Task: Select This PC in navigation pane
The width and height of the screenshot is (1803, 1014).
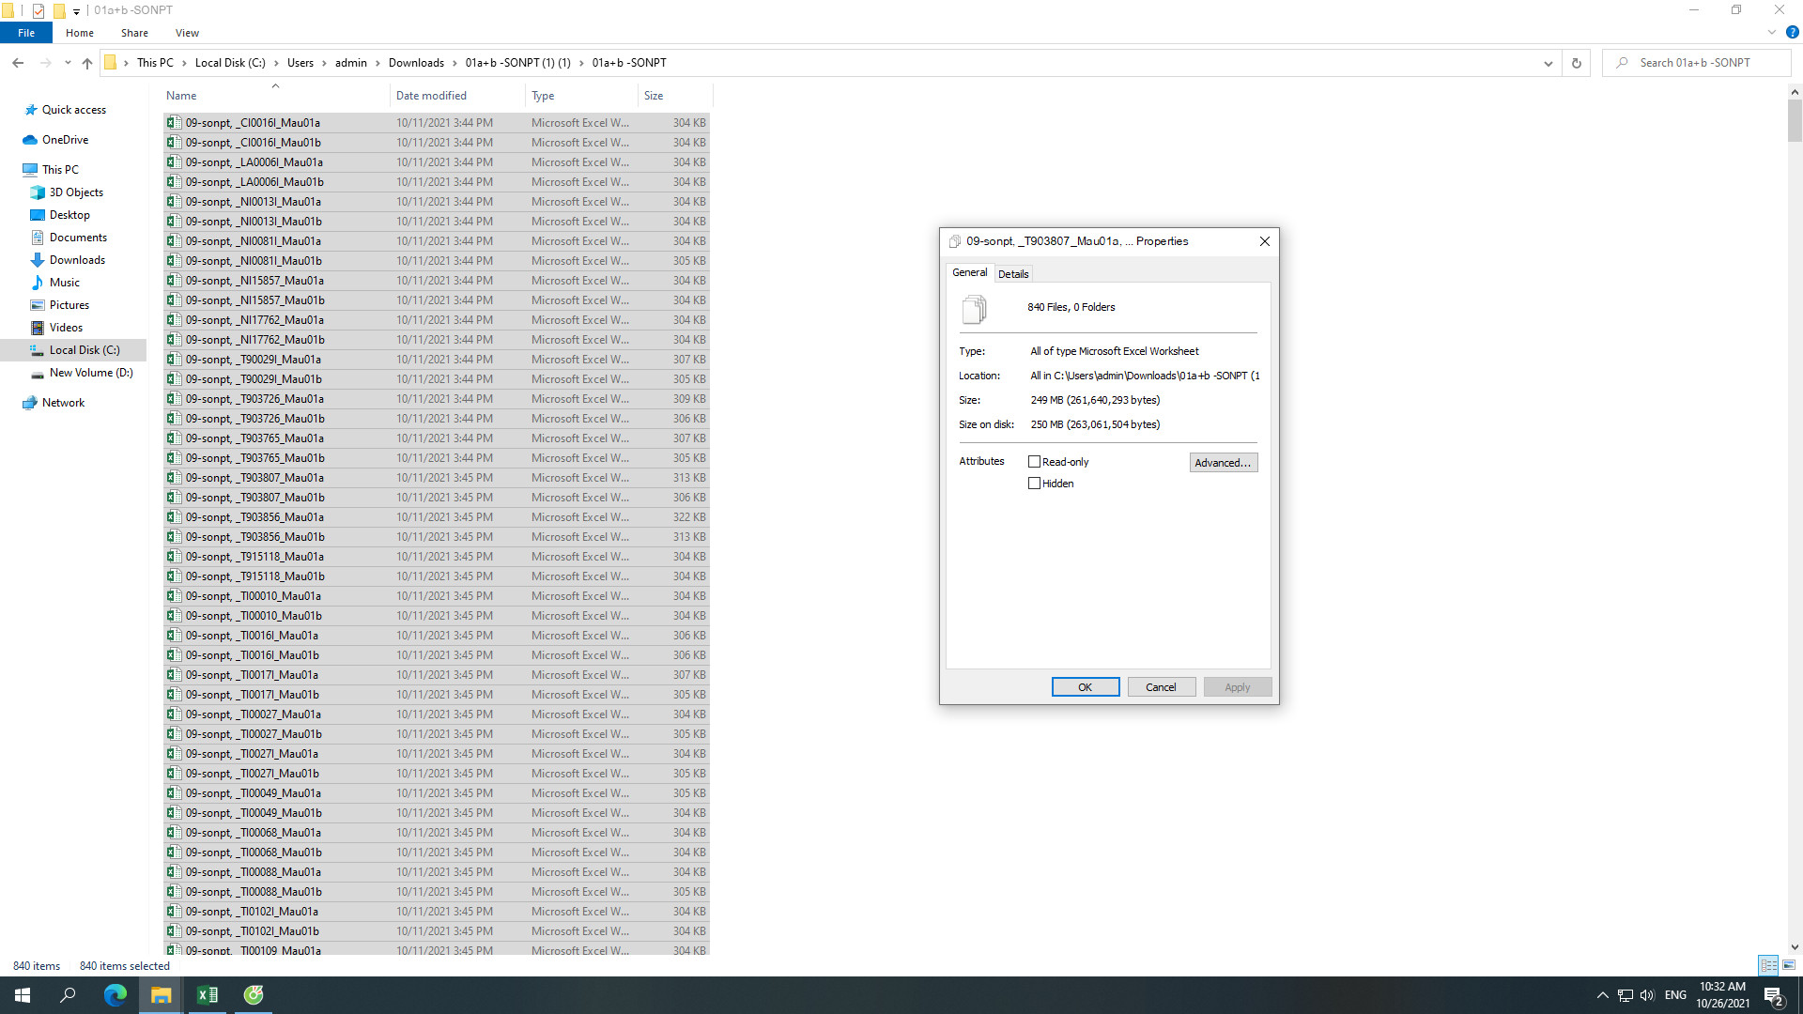Action: tap(60, 170)
